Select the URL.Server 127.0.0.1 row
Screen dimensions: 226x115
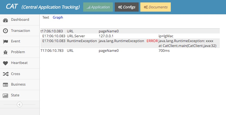[130, 36]
